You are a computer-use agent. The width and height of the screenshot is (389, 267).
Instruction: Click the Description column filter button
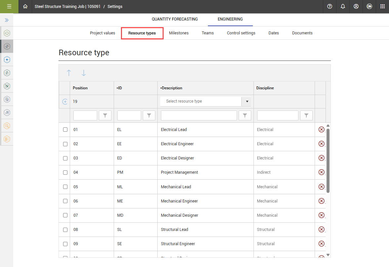pos(245,115)
